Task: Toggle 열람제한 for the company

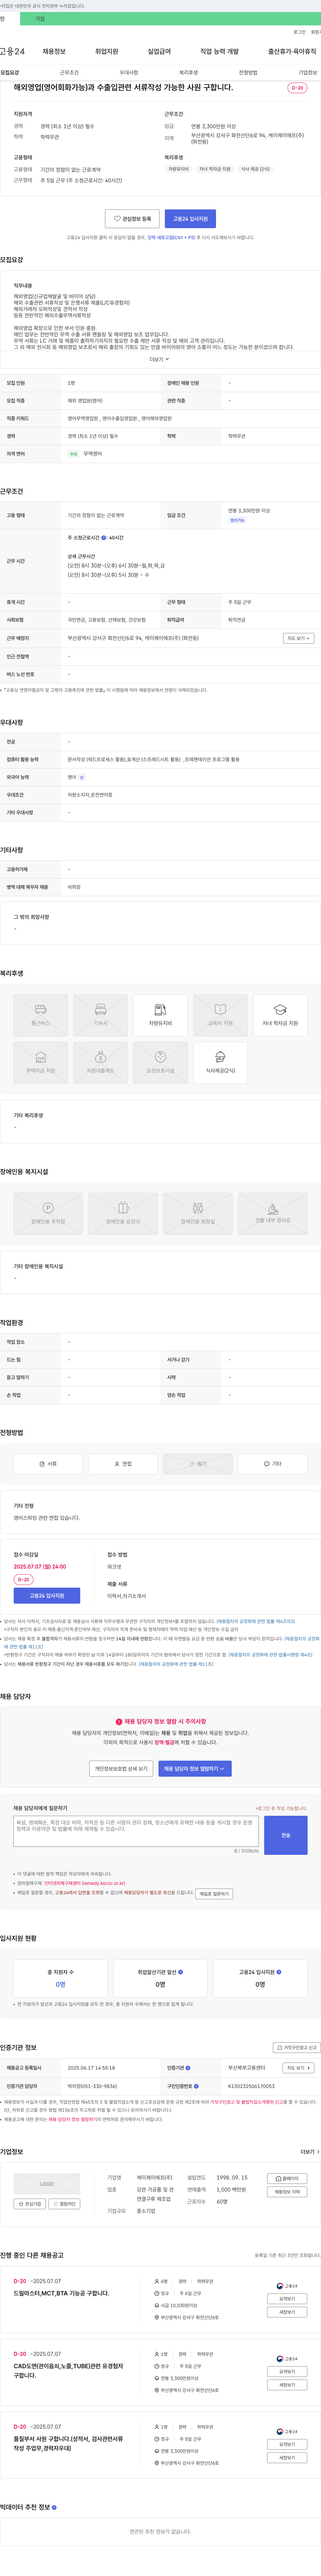Action: (x=64, y=2204)
